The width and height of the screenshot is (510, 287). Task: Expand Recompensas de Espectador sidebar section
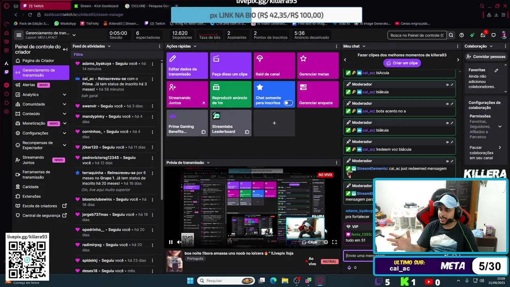click(x=65, y=145)
